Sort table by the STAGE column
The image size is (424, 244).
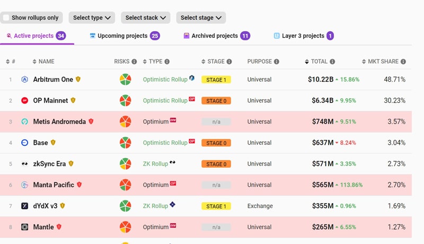(213, 62)
